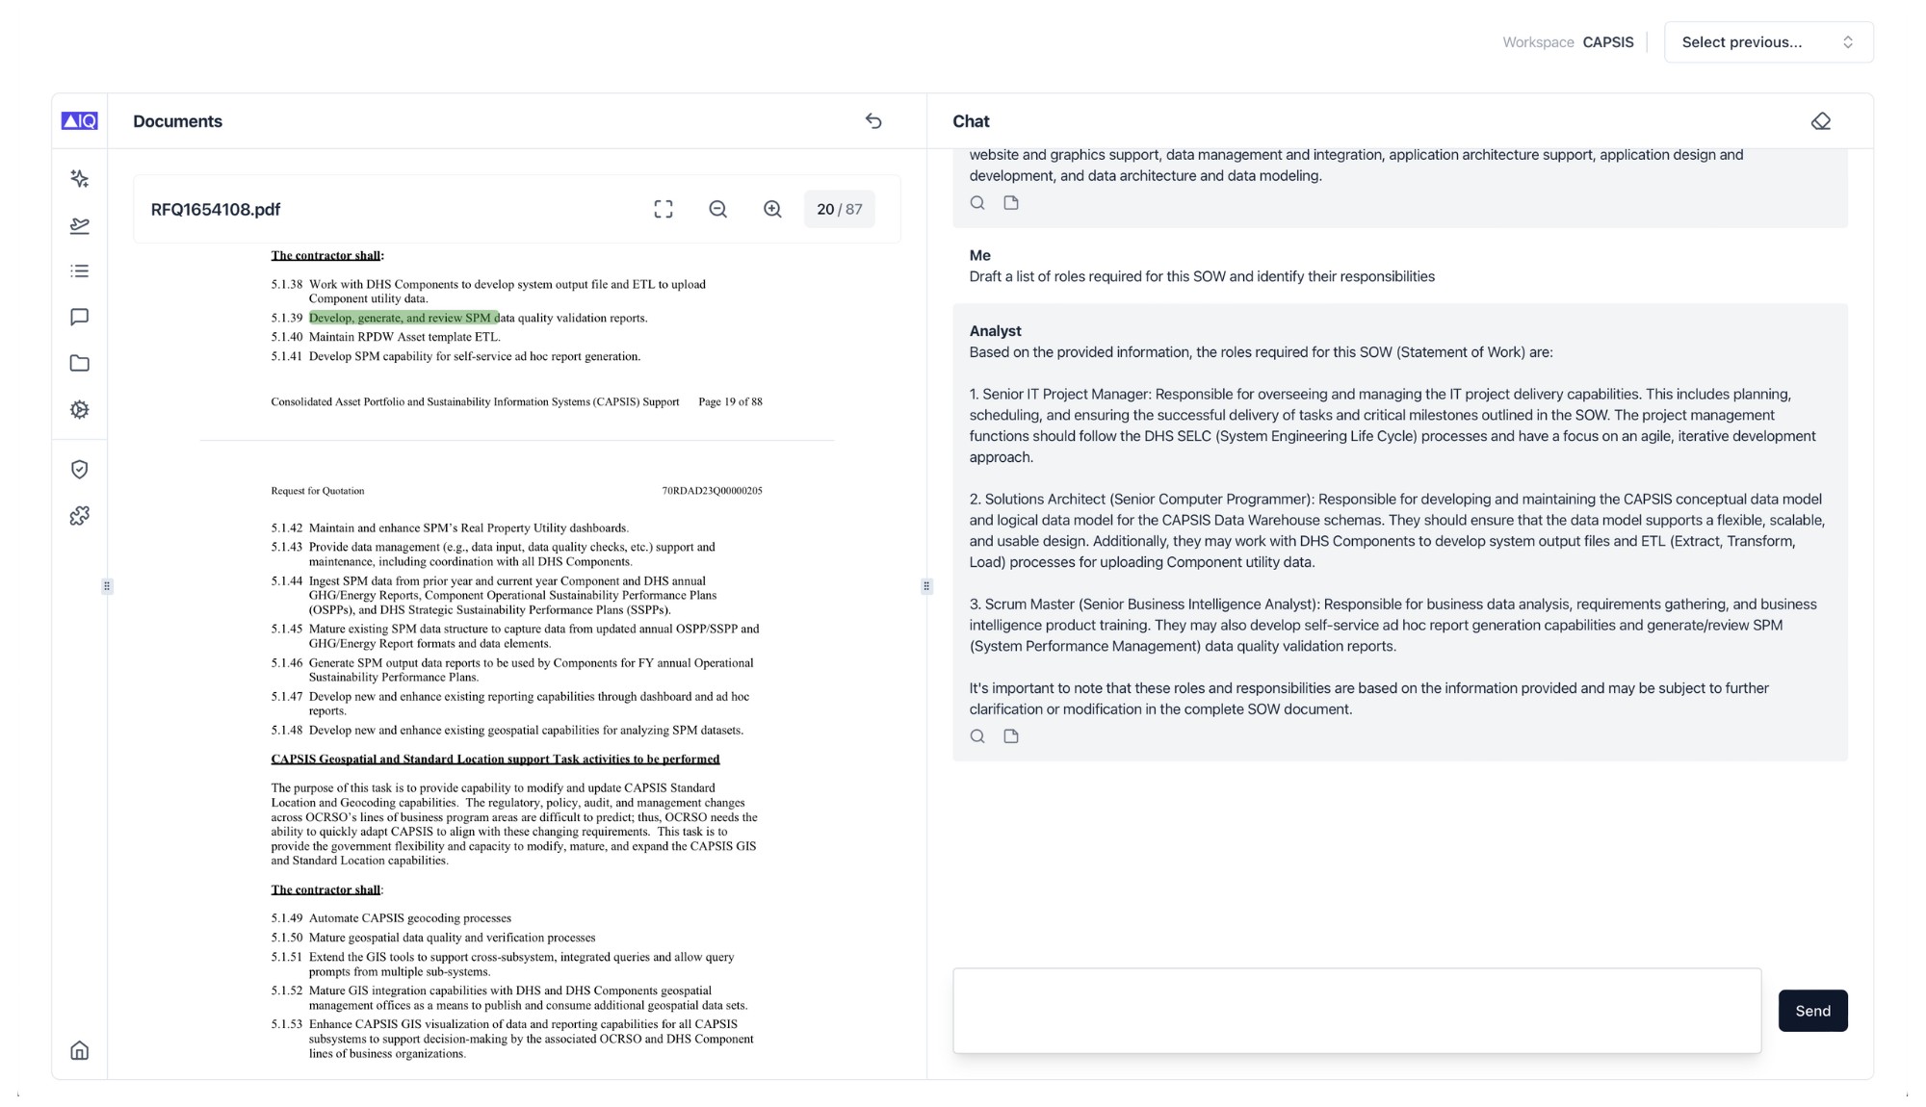Open the Select previous dropdown
Viewport: 1926px width, 1107px height.
tap(1768, 42)
